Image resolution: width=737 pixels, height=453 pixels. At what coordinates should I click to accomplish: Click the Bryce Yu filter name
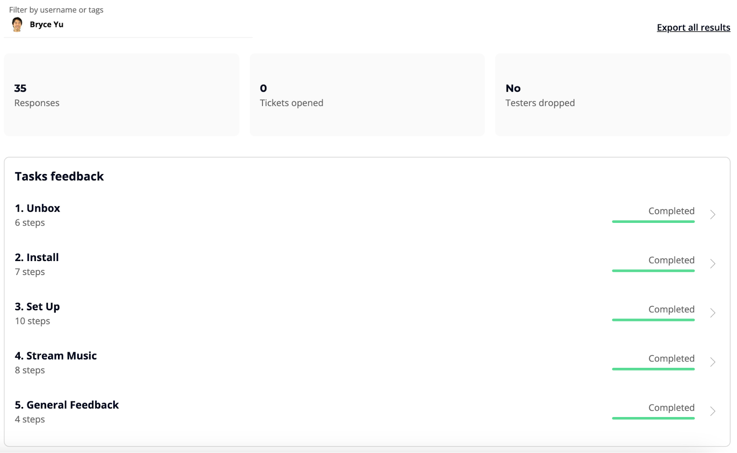pyautogui.click(x=47, y=24)
